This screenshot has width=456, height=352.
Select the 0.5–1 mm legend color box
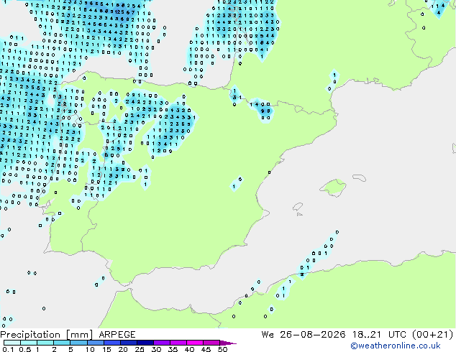[29, 343]
